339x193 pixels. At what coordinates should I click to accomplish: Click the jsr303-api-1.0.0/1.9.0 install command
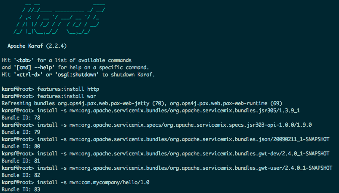[x=157, y=125]
